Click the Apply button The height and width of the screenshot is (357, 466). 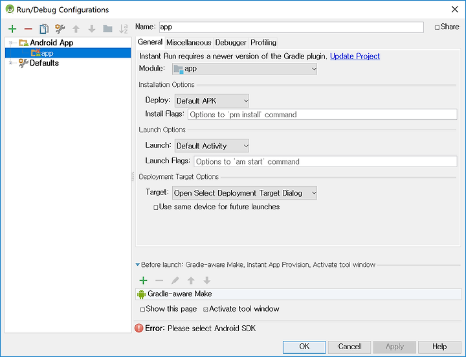[x=394, y=347]
